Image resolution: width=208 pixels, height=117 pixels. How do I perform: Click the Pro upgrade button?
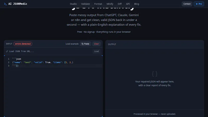click(x=199, y=4)
